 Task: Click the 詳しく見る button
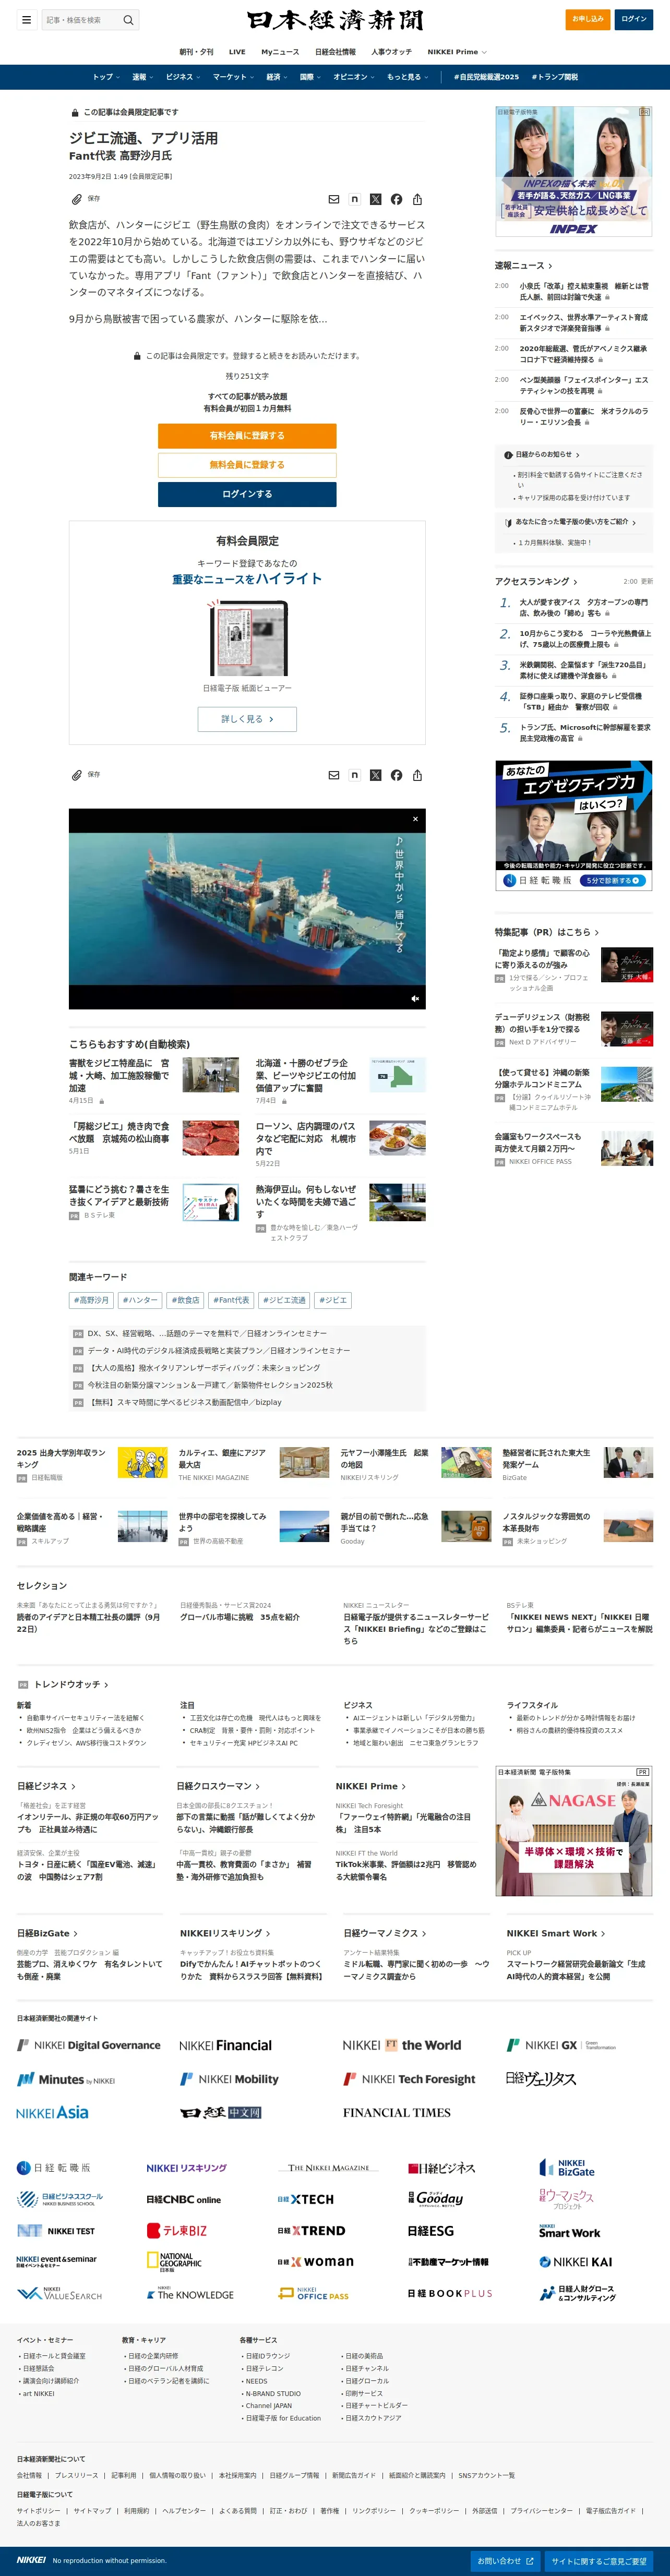pyautogui.click(x=247, y=719)
